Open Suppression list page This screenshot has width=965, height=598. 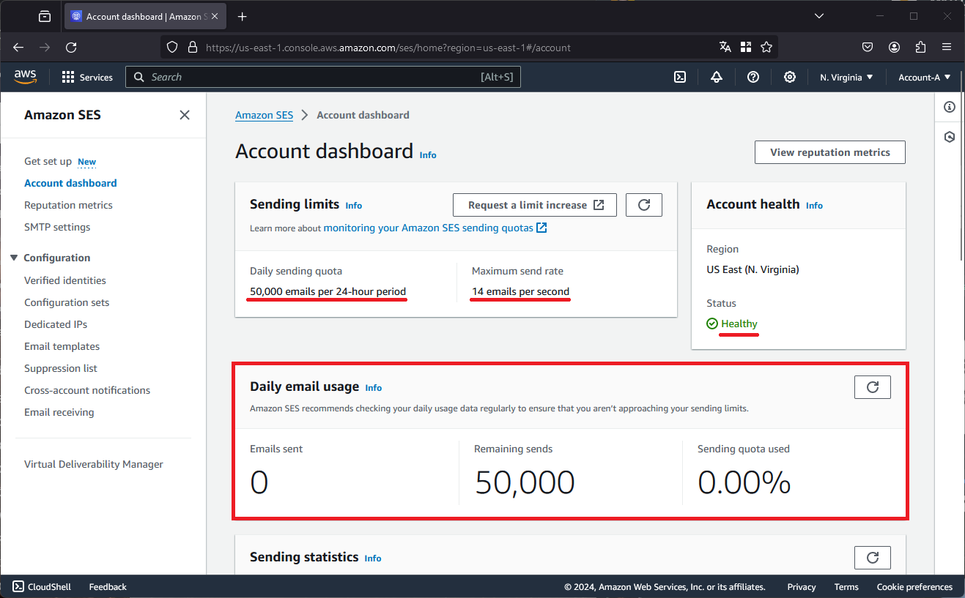pos(61,368)
